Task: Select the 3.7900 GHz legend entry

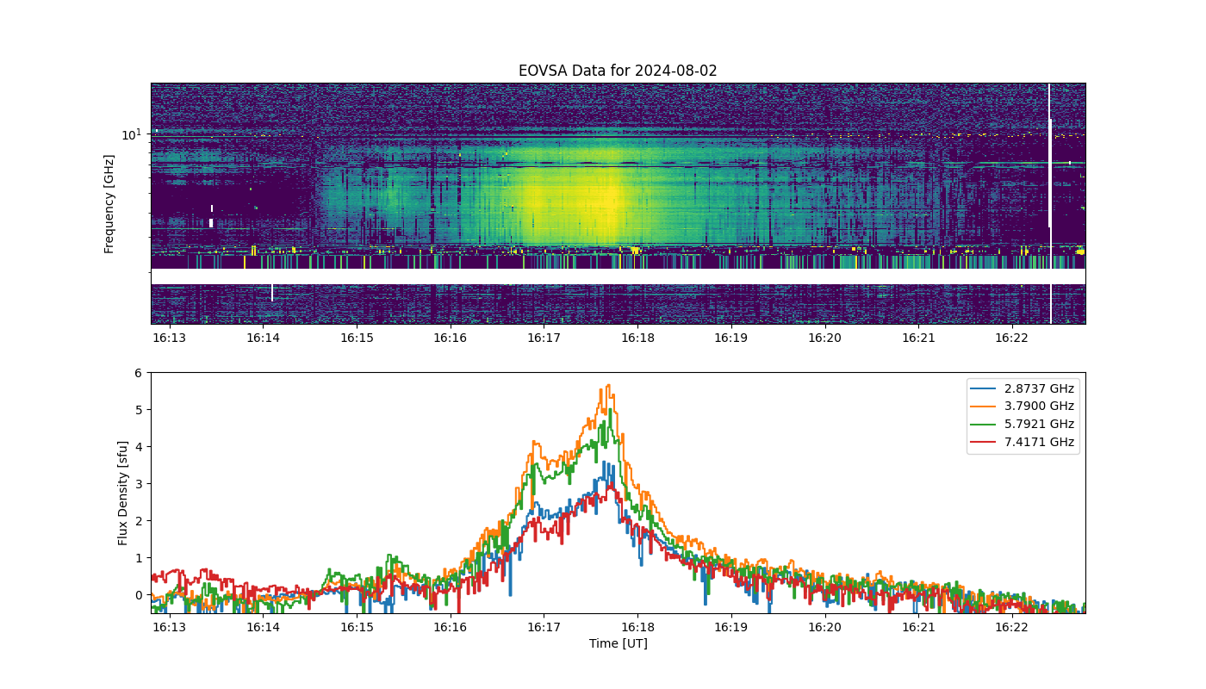Action: tap(1023, 407)
